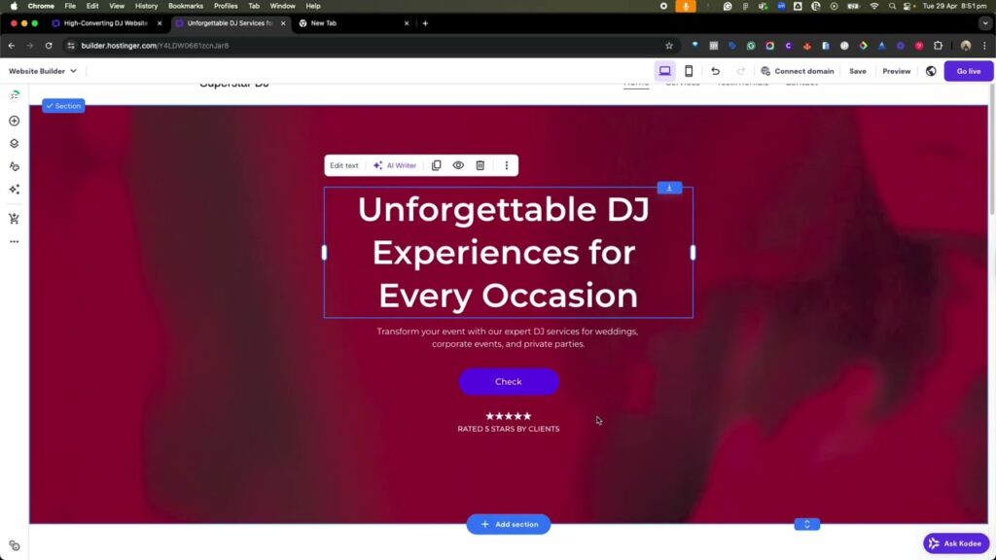This screenshot has height=560, width=996.
Task: Open the Website Builder dropdown
Action: point(41,70)
